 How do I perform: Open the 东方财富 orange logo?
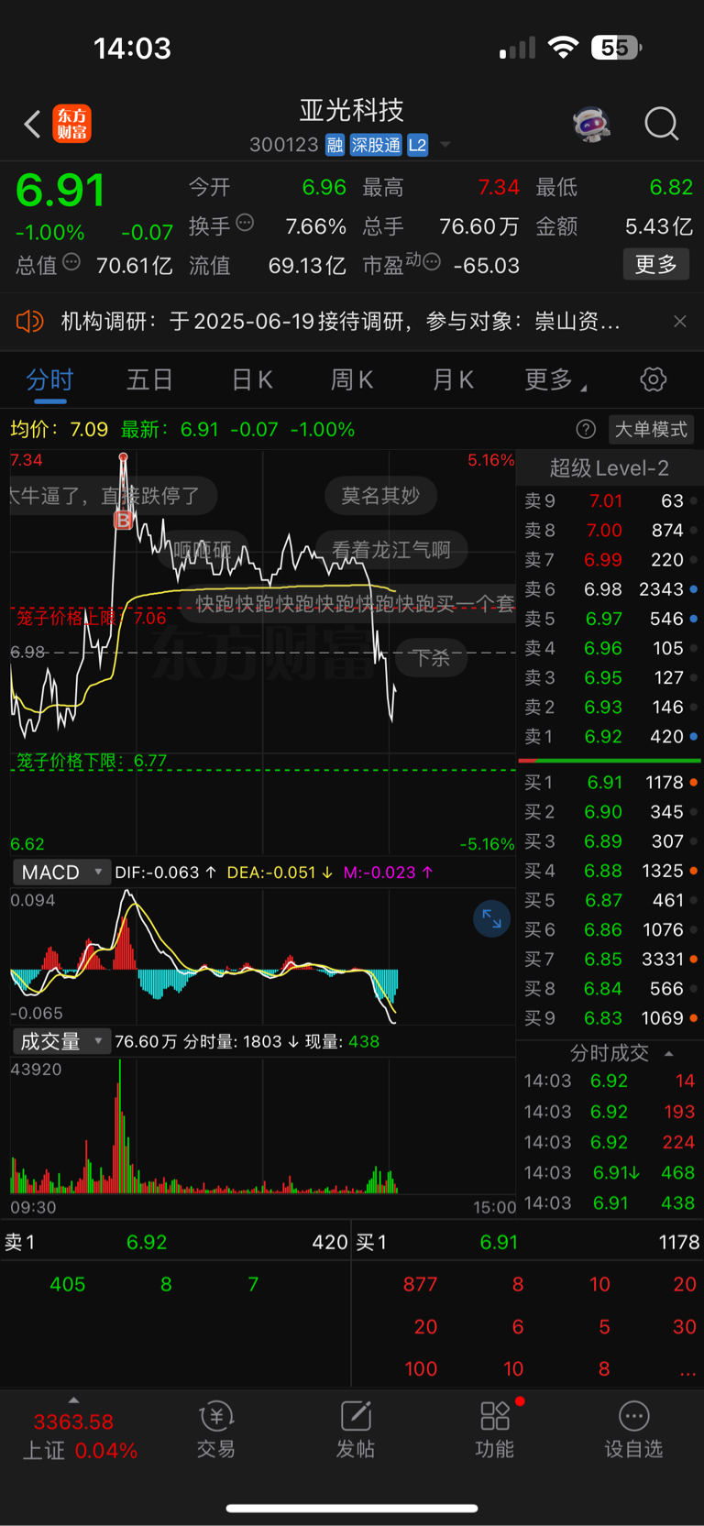[72, 124]
